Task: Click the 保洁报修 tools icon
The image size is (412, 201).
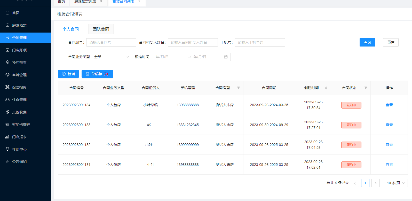Action: pyautogui.click(x=7, y=87)
